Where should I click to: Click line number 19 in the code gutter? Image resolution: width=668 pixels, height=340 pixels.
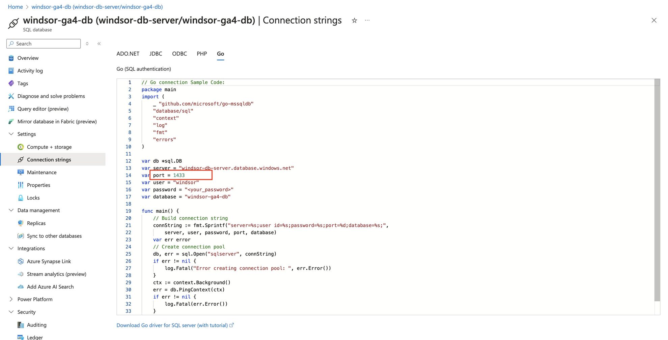click(x=129, y=211)
